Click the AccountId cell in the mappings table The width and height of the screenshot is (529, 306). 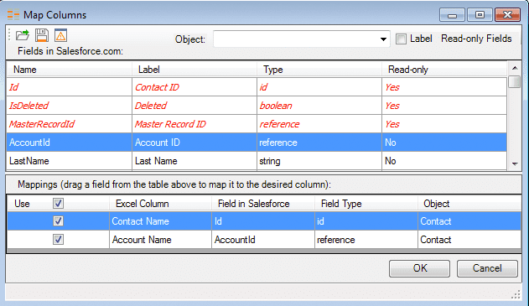click(x=263, y=240)
